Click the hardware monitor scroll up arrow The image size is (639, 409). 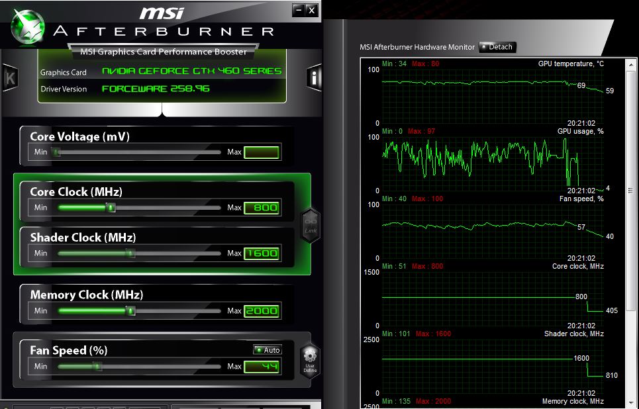631,64
